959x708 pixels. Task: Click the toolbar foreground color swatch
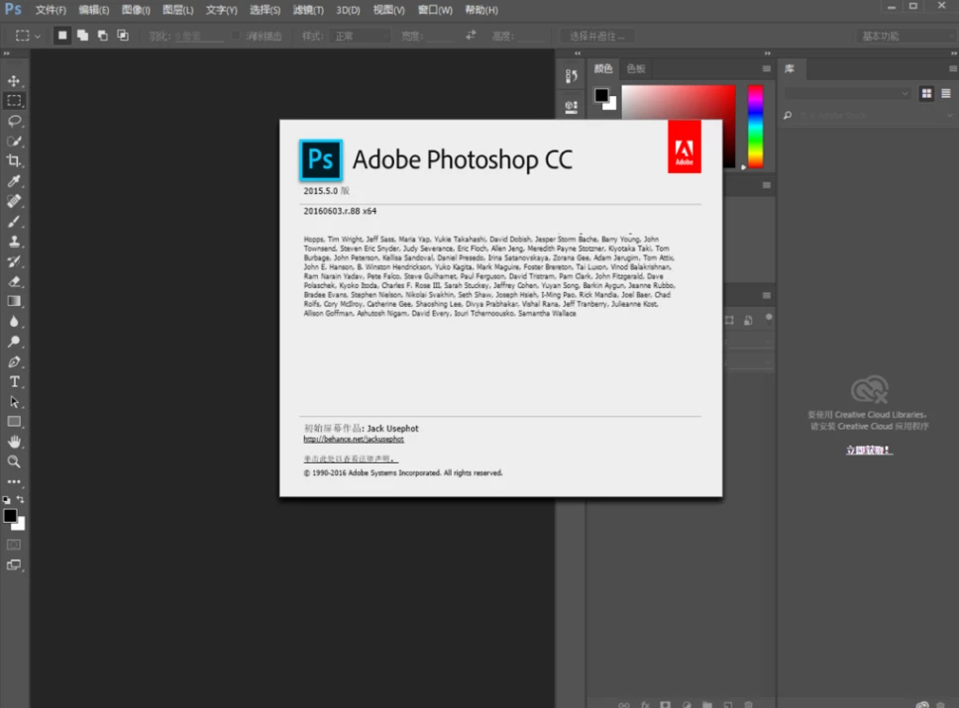coord(10,516)
